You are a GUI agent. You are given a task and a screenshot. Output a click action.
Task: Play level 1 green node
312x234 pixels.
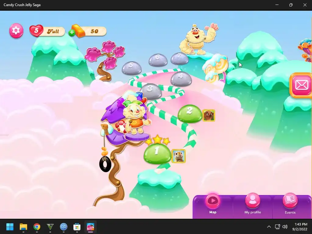(157, 154)
